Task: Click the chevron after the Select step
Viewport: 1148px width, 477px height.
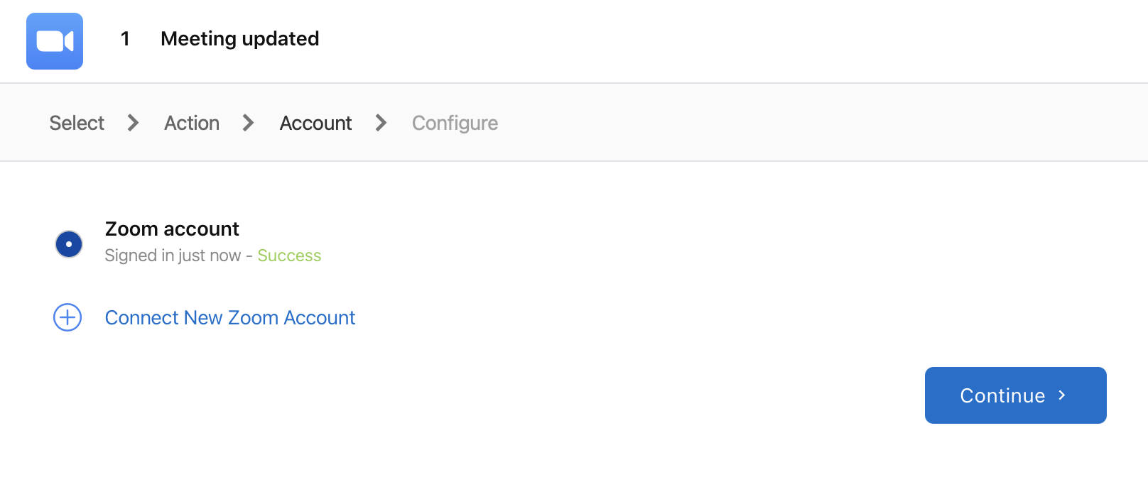Action: click(x=132, y=123)
